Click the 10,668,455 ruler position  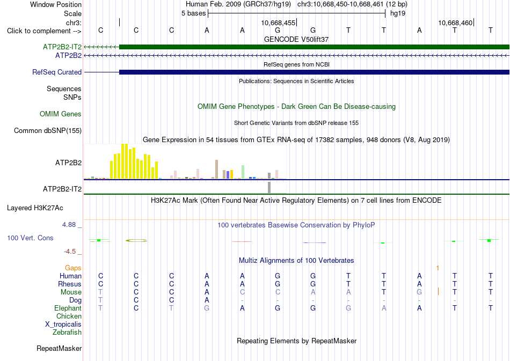click(278, 23)
